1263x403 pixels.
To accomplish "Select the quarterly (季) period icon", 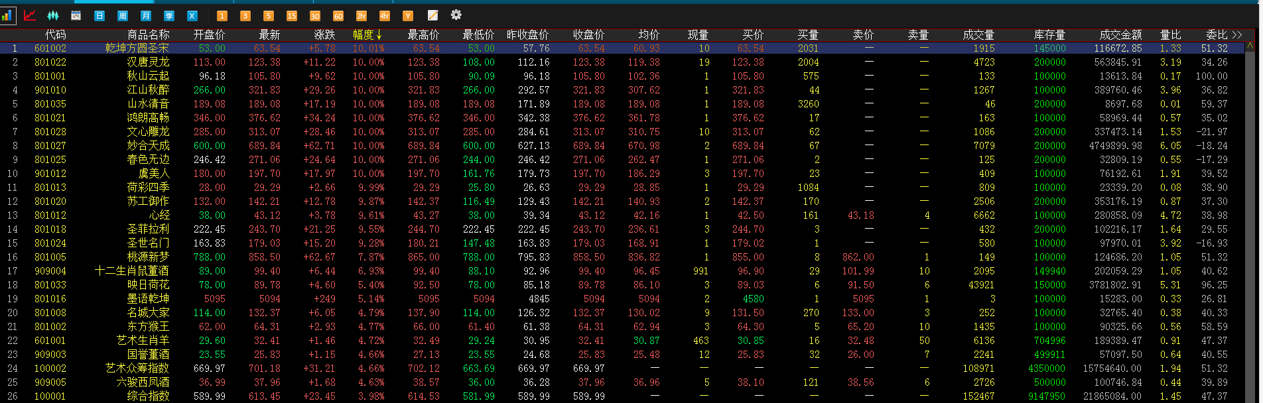I will (169, 15).
